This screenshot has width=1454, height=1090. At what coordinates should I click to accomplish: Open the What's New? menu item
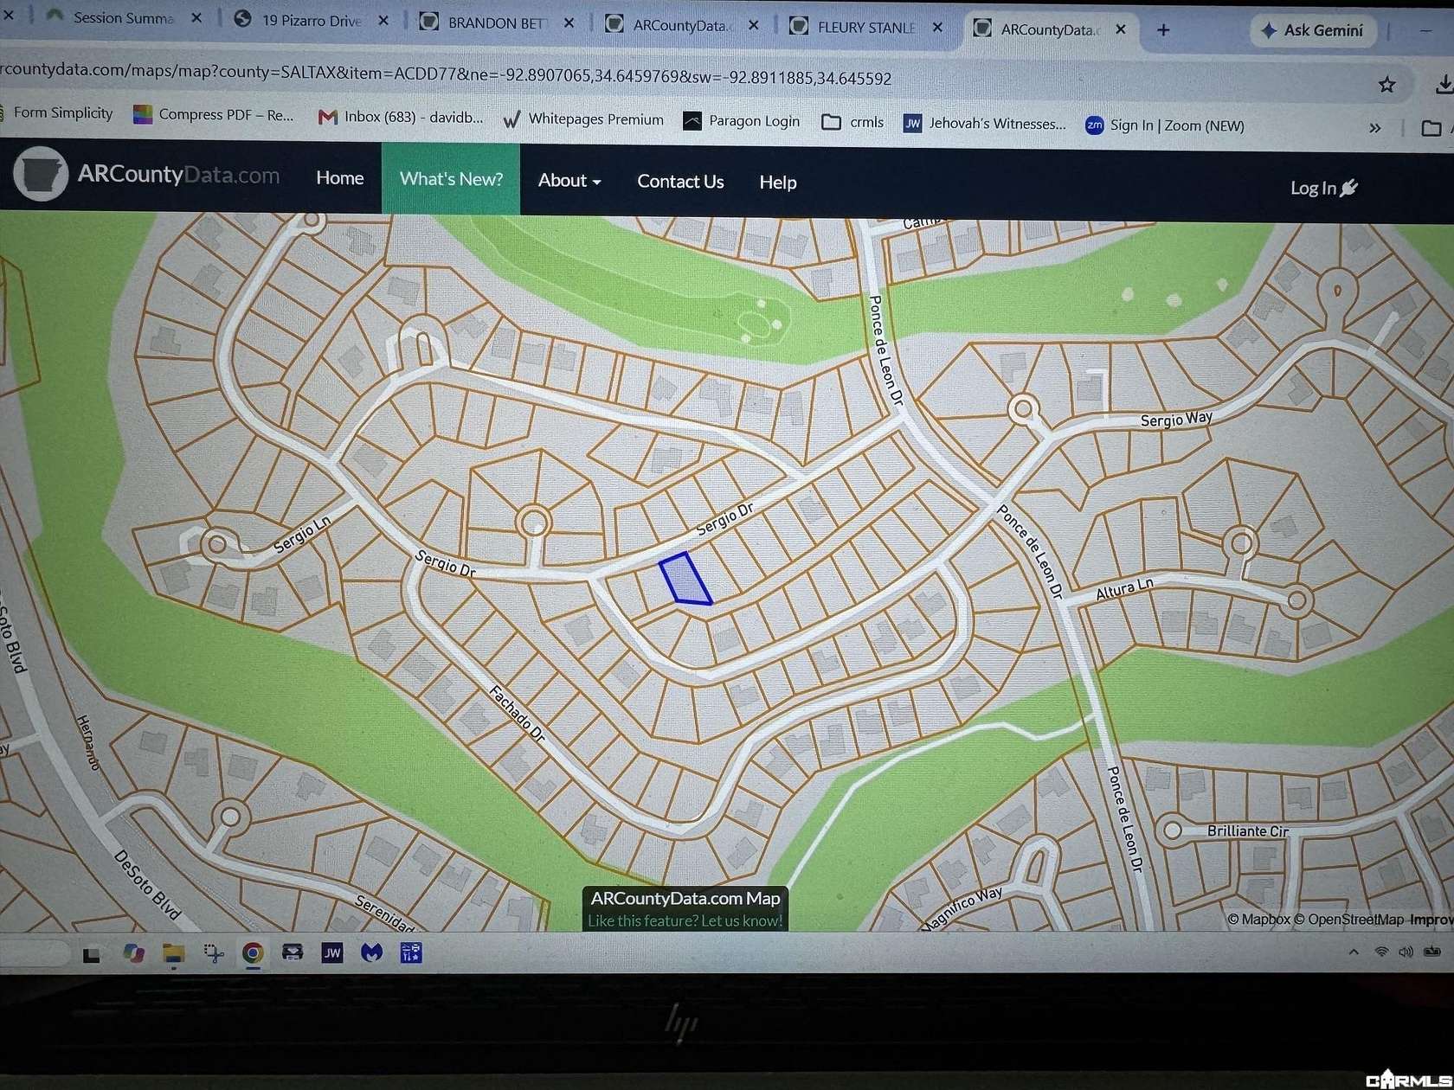pyautogui.click(x=451, y=179)
